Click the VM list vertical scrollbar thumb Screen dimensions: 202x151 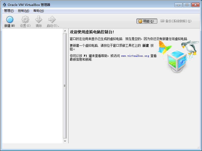[65, 86]
